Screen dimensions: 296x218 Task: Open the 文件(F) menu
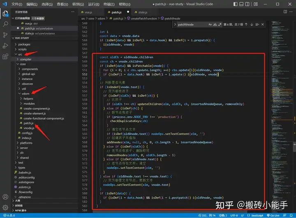pyautogui.click(x=17, y=4)
